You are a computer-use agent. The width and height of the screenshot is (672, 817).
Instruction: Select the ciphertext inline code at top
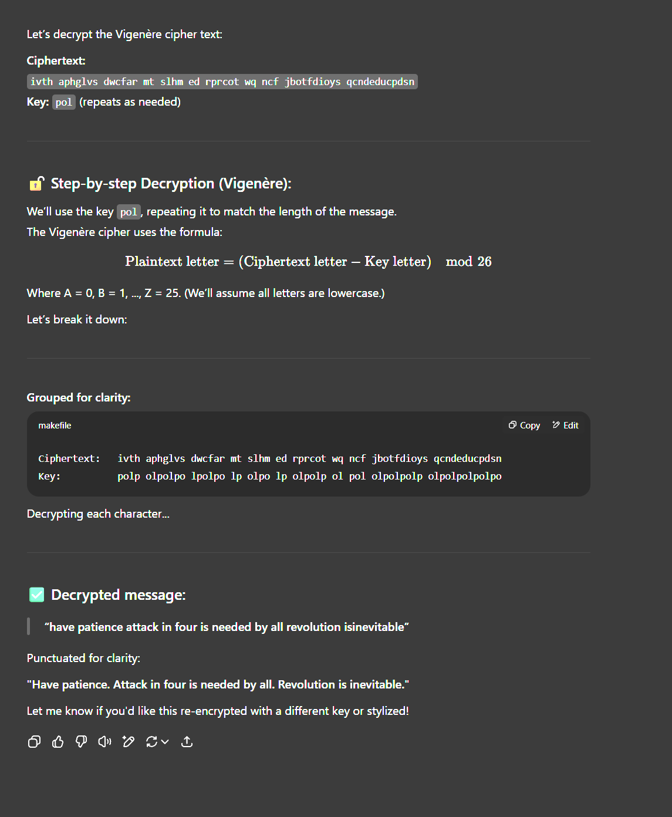222,82
